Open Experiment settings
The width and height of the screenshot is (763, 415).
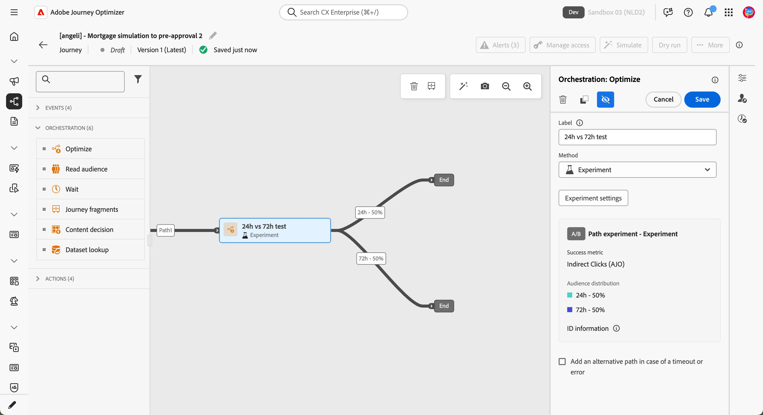tap(593, 198)
